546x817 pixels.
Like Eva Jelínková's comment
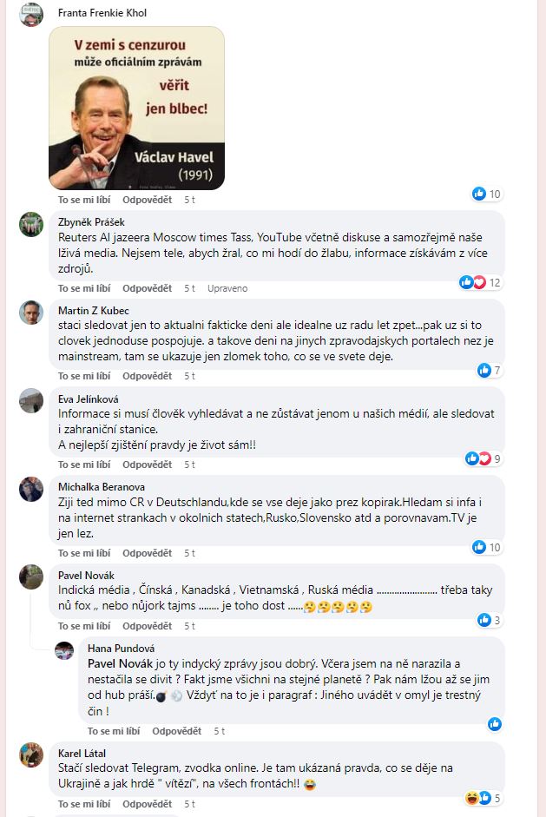(x=84, y=465)
